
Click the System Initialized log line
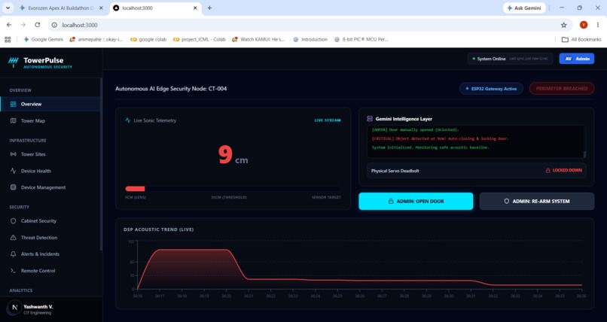click(x=430, y=147)
